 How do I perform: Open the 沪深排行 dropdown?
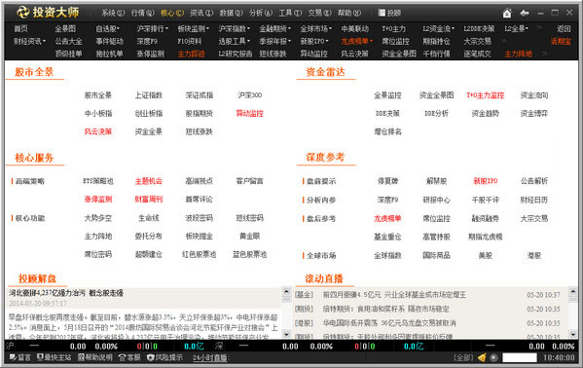click(153, 28)
